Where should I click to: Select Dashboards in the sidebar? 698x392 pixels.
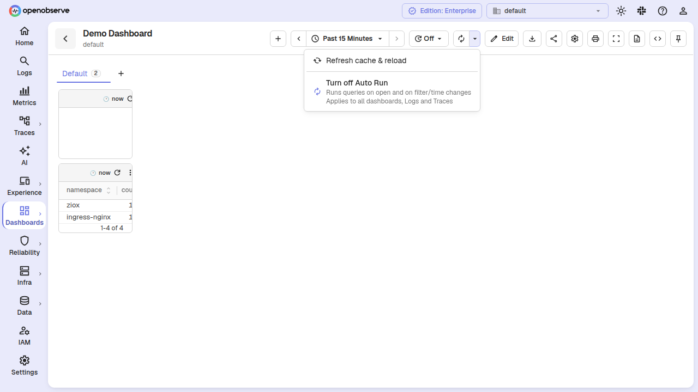click(24, 216)
